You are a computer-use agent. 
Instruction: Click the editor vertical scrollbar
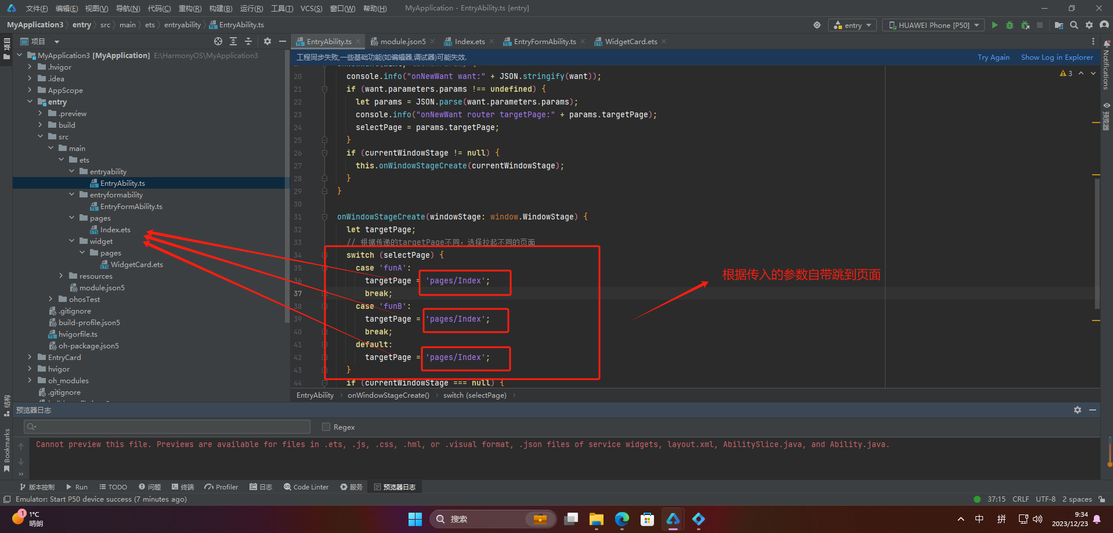(1097, 244)
